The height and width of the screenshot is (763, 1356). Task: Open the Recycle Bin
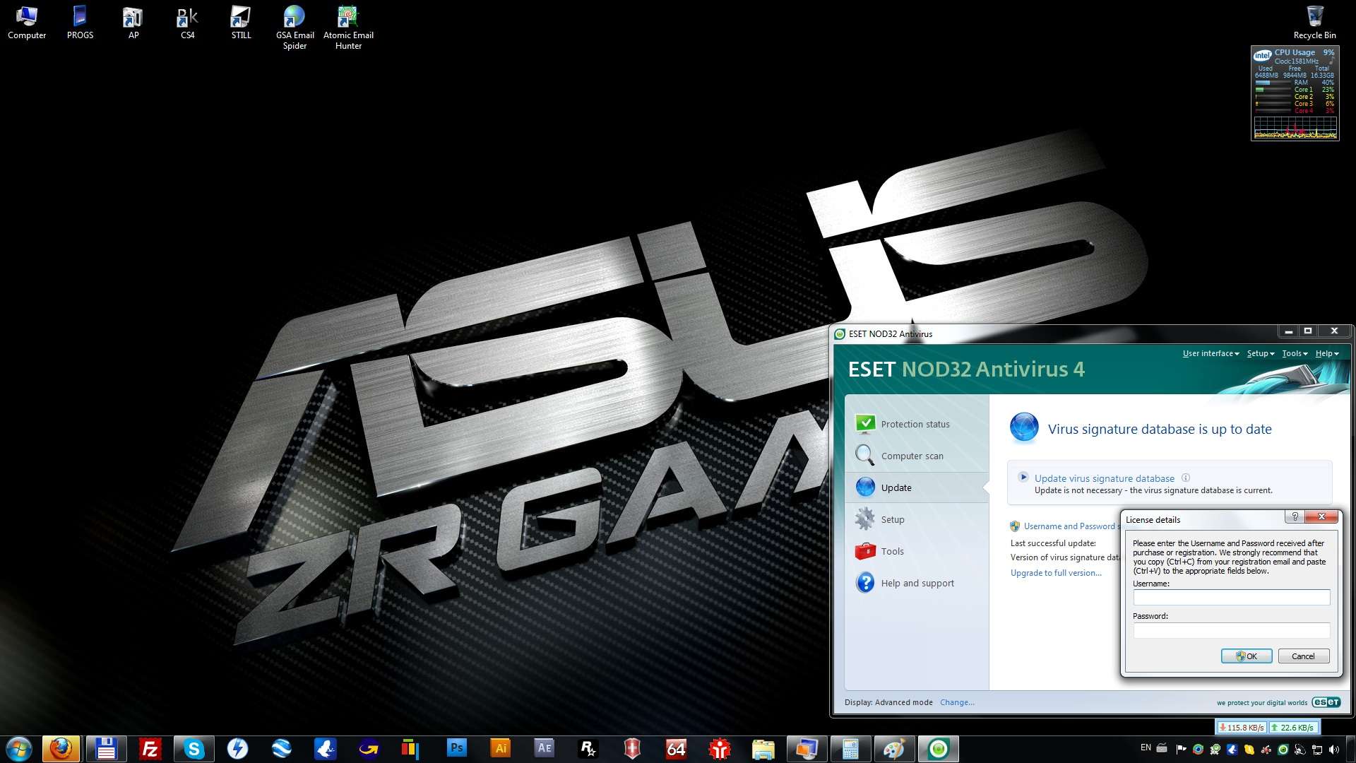coord(1314,23)
